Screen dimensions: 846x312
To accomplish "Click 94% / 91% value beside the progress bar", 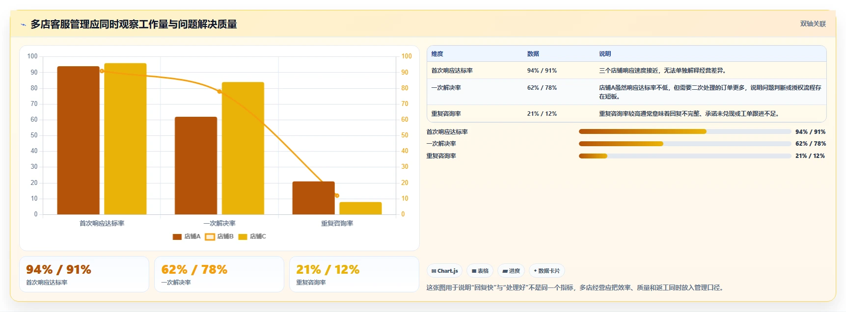I will (x=810, y=132).
